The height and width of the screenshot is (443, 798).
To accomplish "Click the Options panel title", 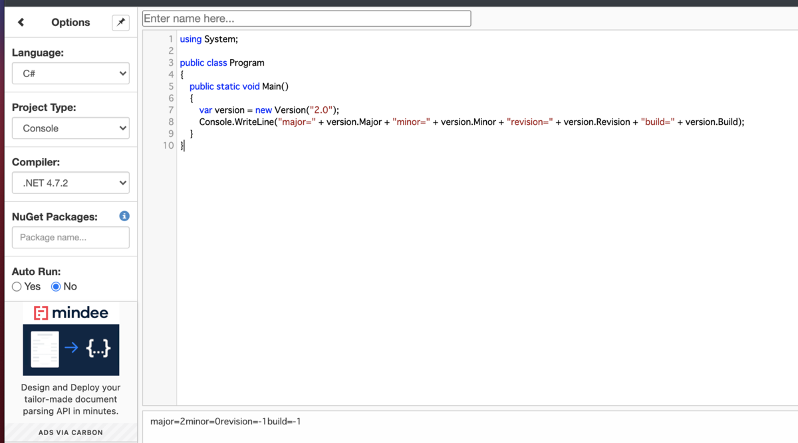I will 70,23.
